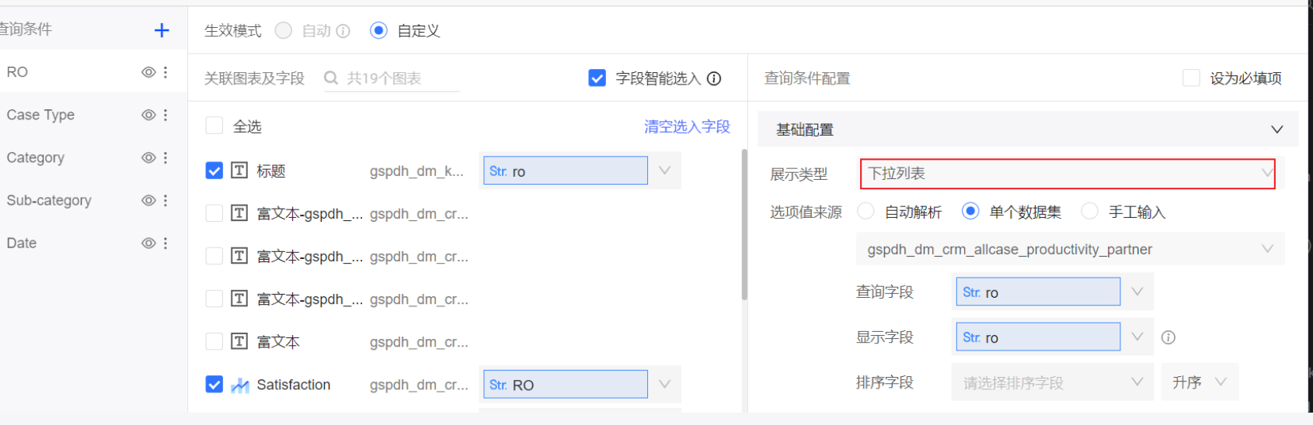This screenshot has width=1313, height=425.
Task: Enable the 设为必填项 checkbox
Action: point(1191,78)
